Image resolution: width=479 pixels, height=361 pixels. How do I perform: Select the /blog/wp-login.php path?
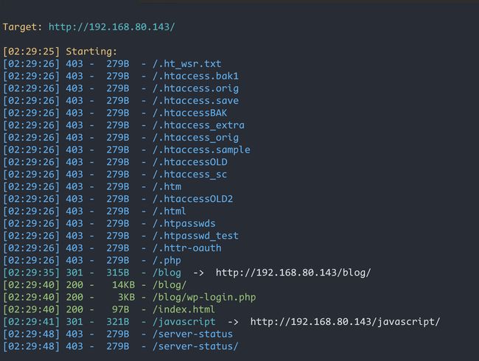[x=204, y=297]
